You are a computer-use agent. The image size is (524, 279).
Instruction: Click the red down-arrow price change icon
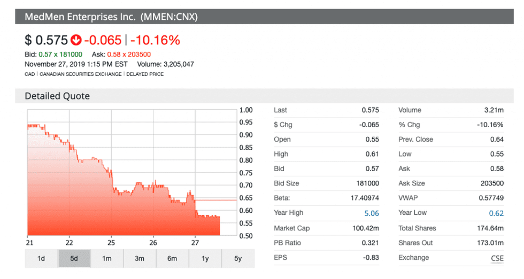(76, 40)
